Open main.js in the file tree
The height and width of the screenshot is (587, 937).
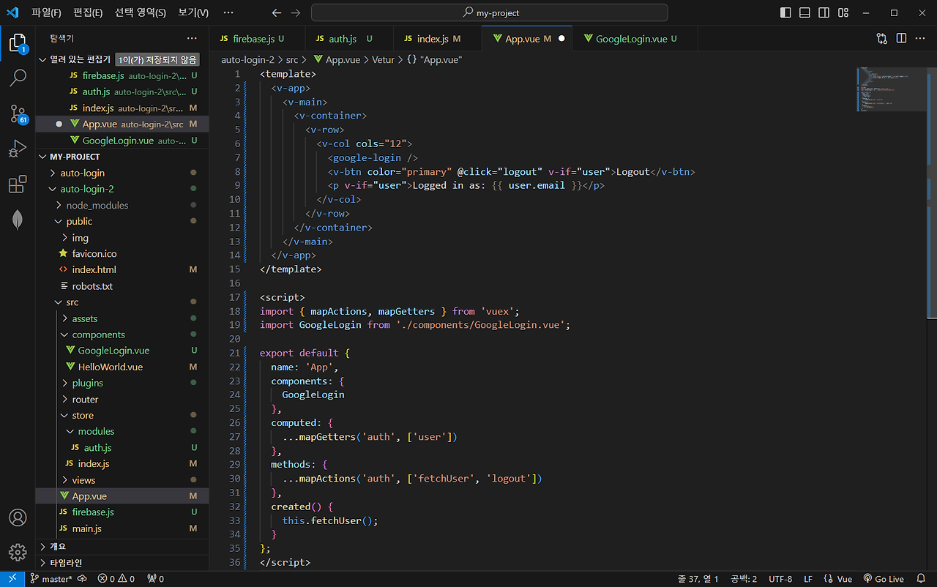122,528
